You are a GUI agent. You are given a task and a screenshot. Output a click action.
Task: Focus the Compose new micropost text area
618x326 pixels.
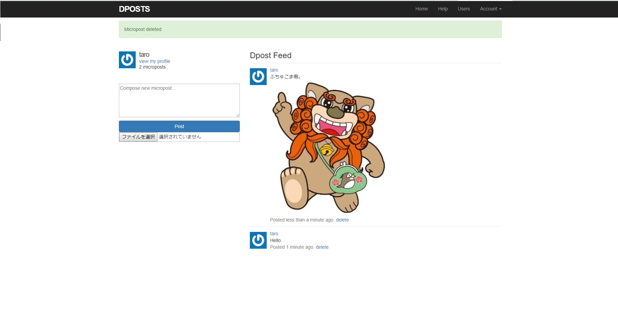coord(179,100)
